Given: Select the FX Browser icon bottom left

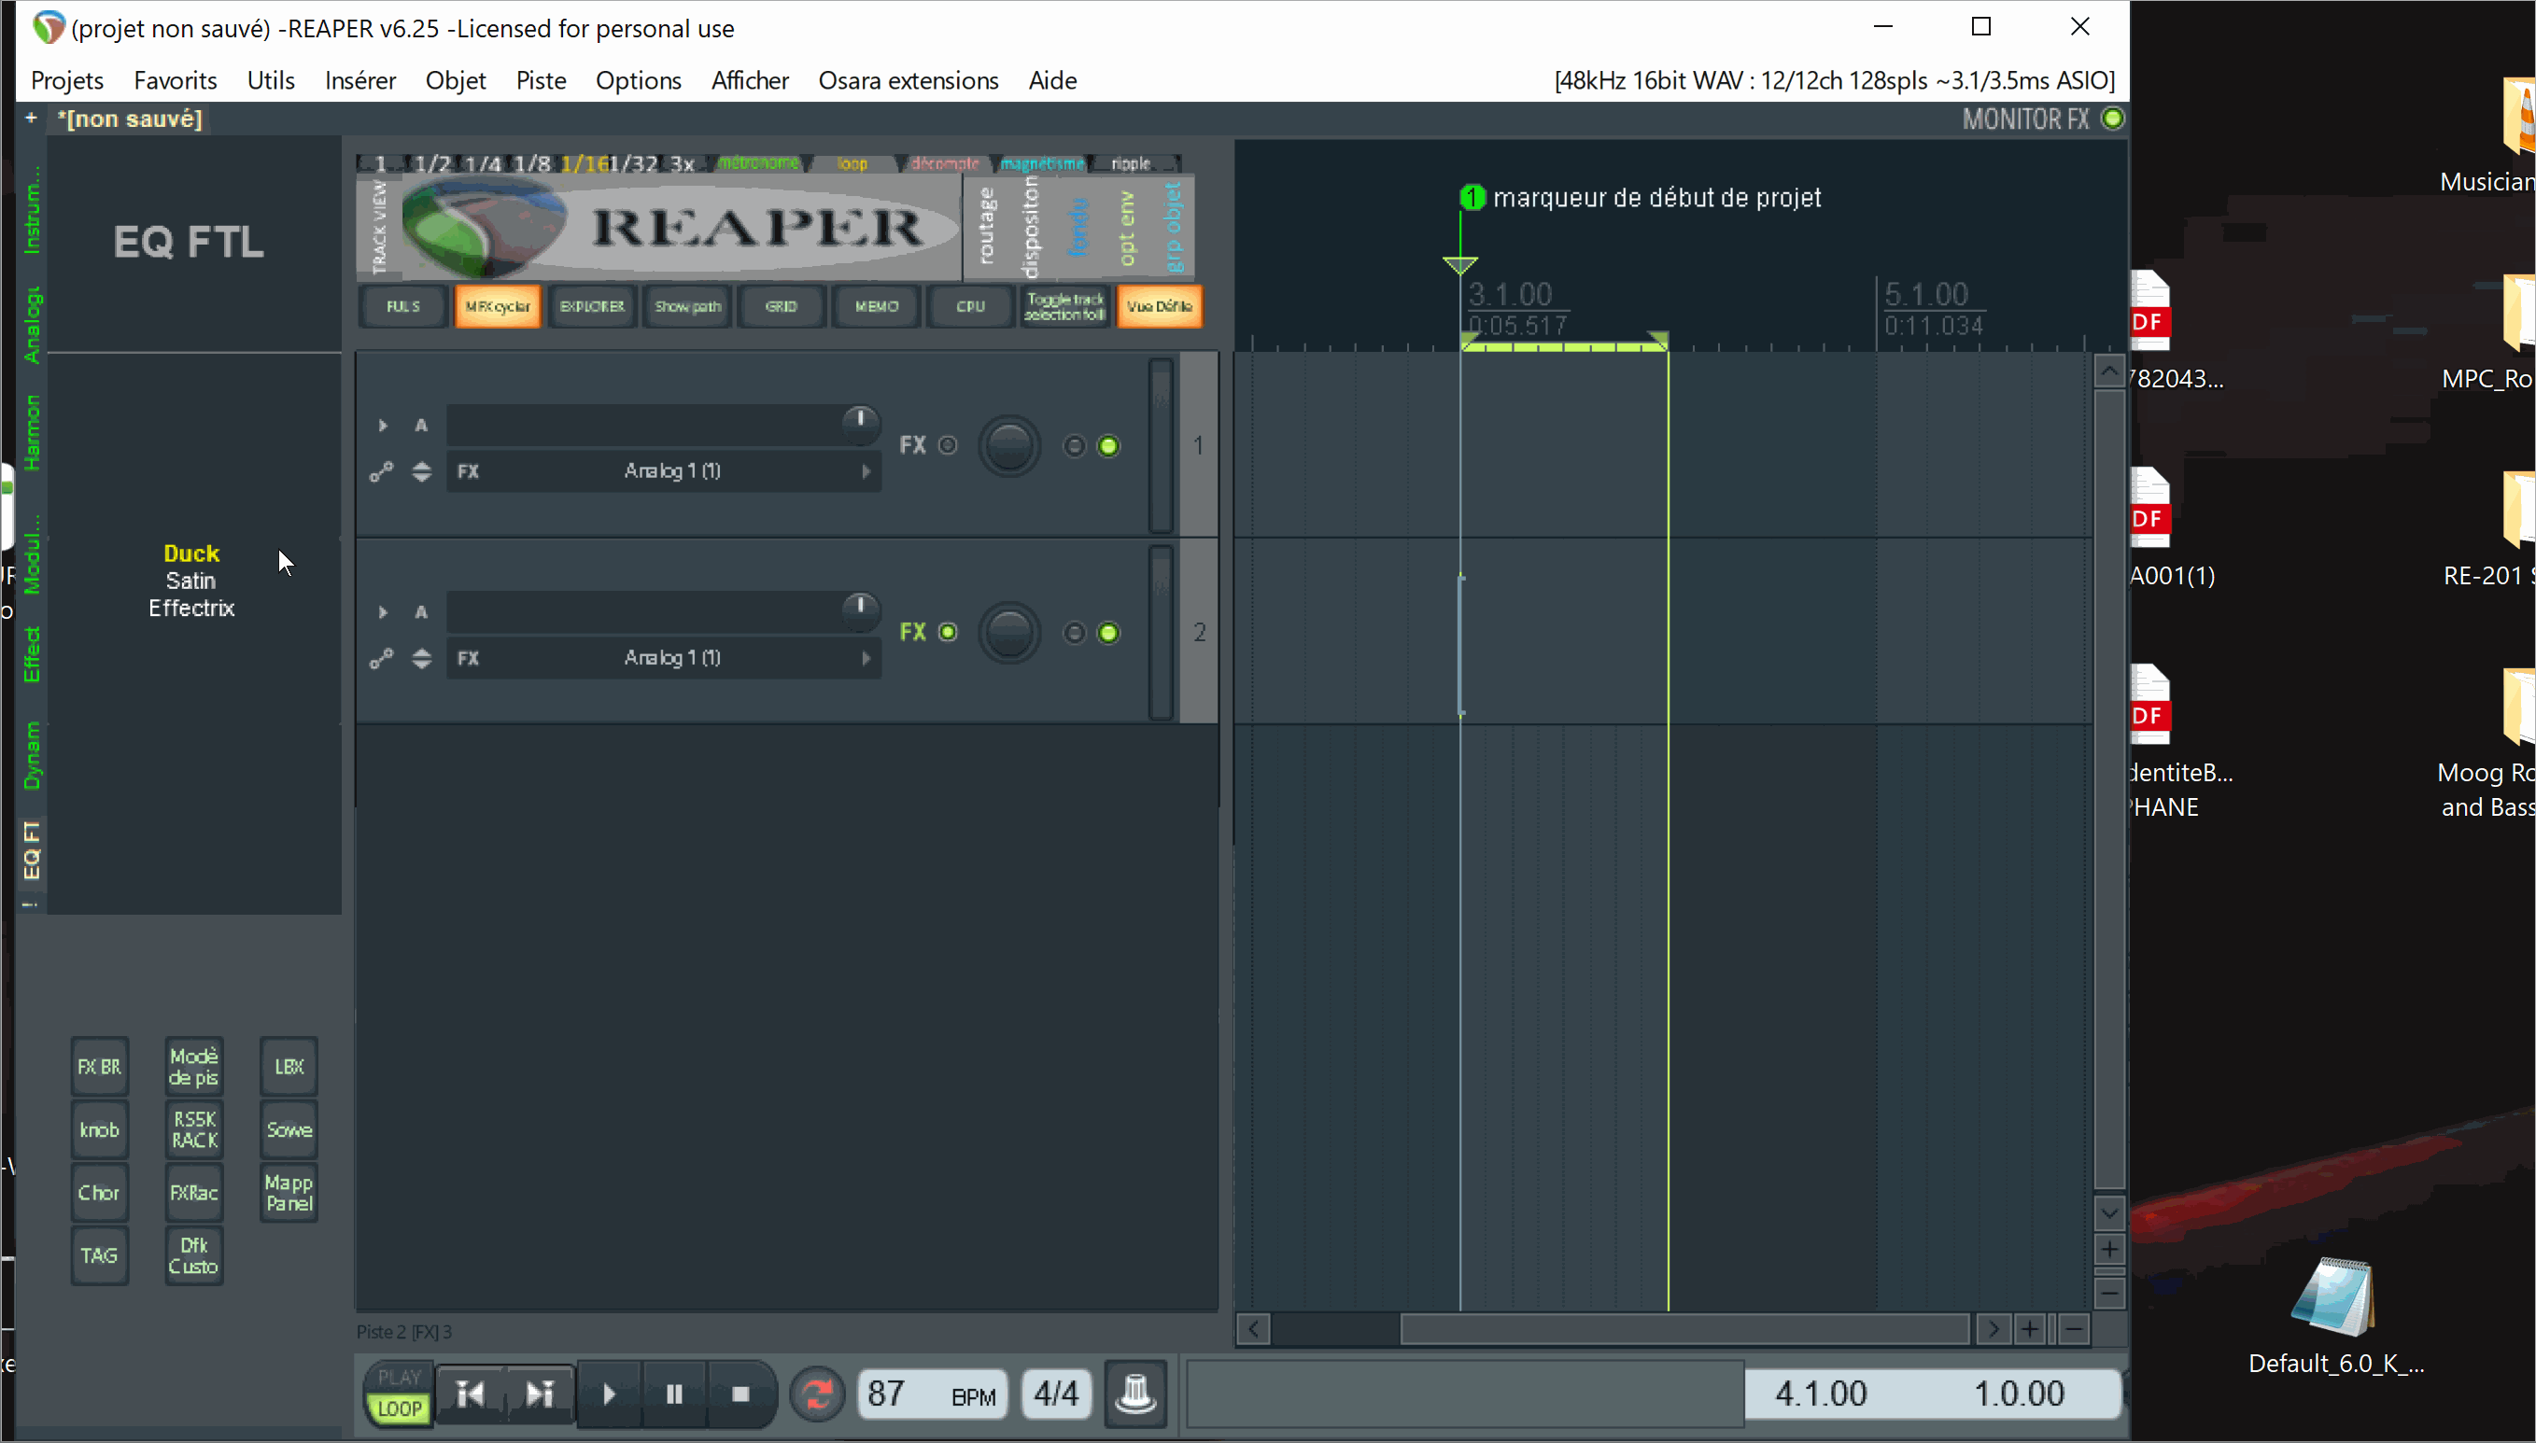Looking at the screenshot, I should (x=99, y=1063).
